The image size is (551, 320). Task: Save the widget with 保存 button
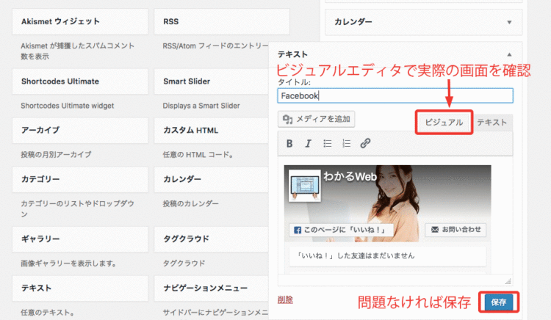(499, 301)
